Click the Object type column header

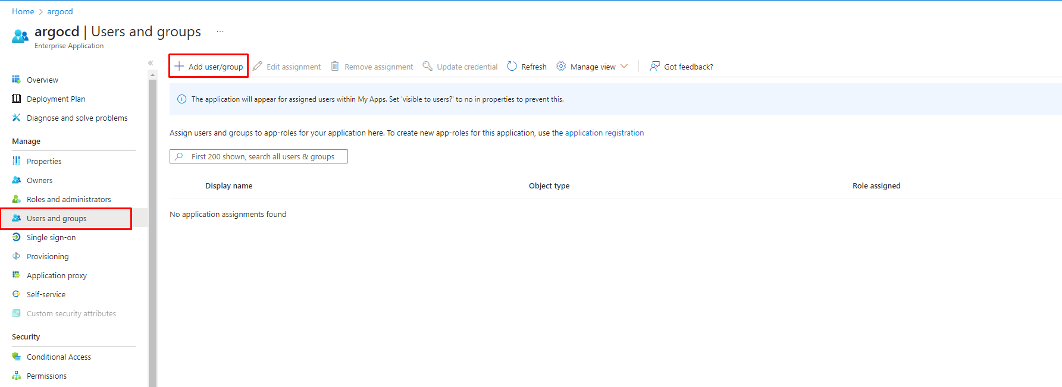pos(549,185)
